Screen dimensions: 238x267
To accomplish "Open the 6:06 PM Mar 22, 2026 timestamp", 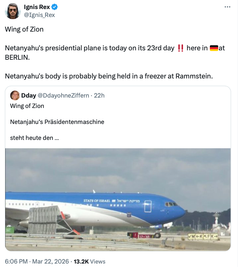I will coord(36,261).
